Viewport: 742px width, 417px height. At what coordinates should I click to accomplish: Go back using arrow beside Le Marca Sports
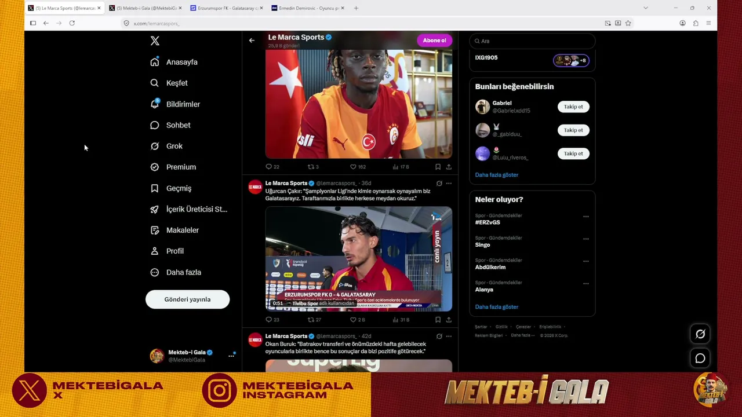[252, 41]
